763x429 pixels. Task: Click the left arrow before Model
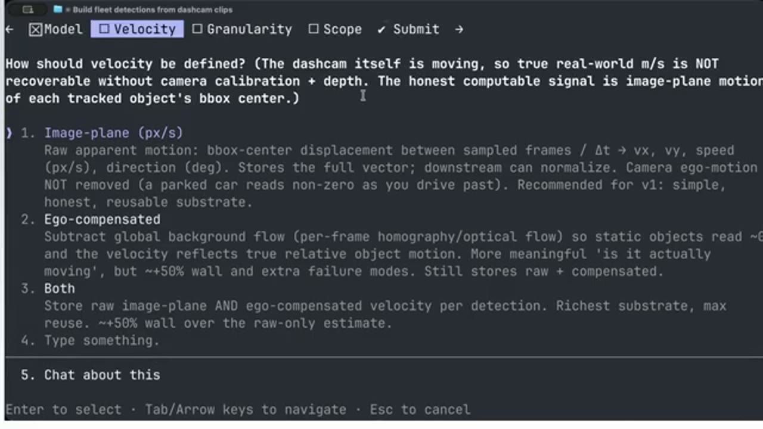click(10, 29)
